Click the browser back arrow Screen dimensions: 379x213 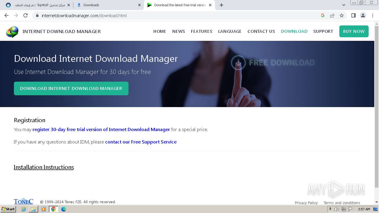(7, 15)
